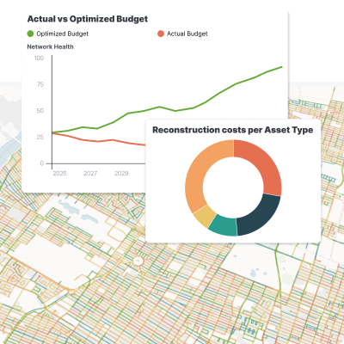The image size is (344, 344).
Task: Click the red Actual Budget trend line
Action: point(98,141)
